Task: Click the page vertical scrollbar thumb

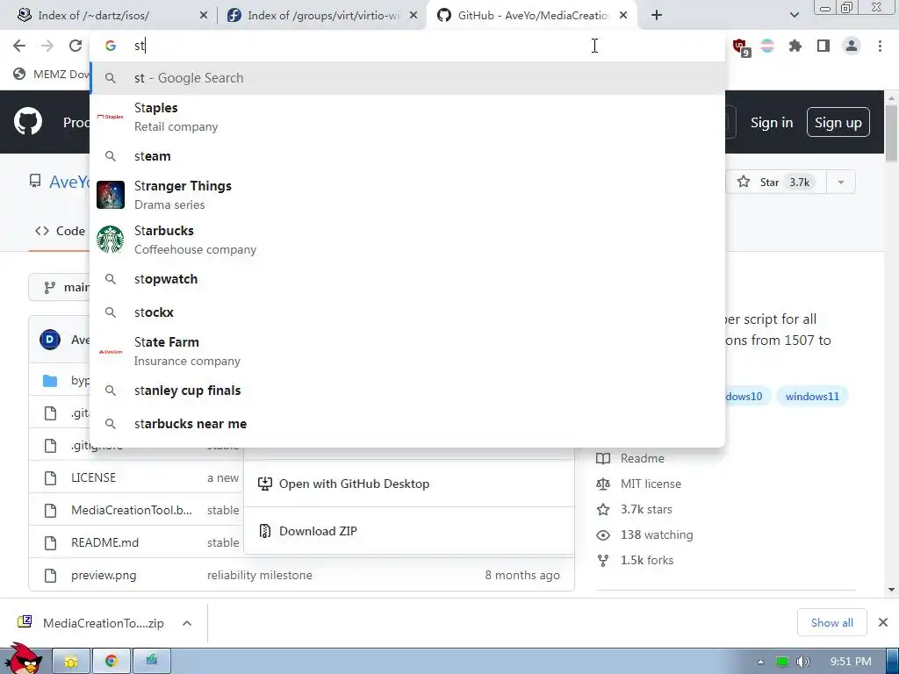Action: click(891, 132)
